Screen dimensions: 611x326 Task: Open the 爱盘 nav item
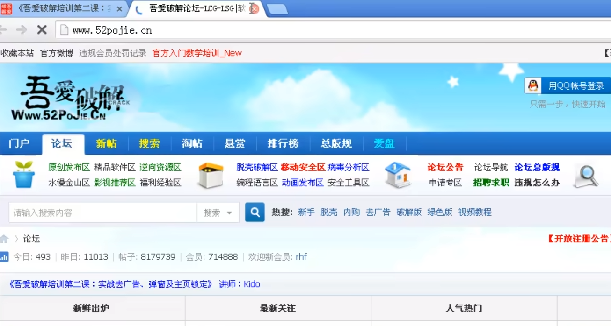385,143
